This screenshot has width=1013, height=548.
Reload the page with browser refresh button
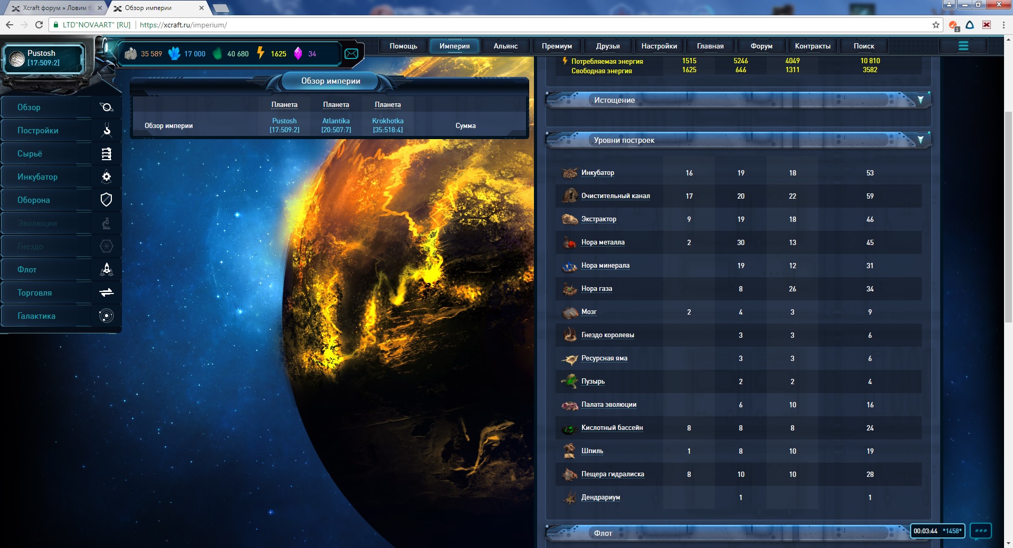point(39,25)
